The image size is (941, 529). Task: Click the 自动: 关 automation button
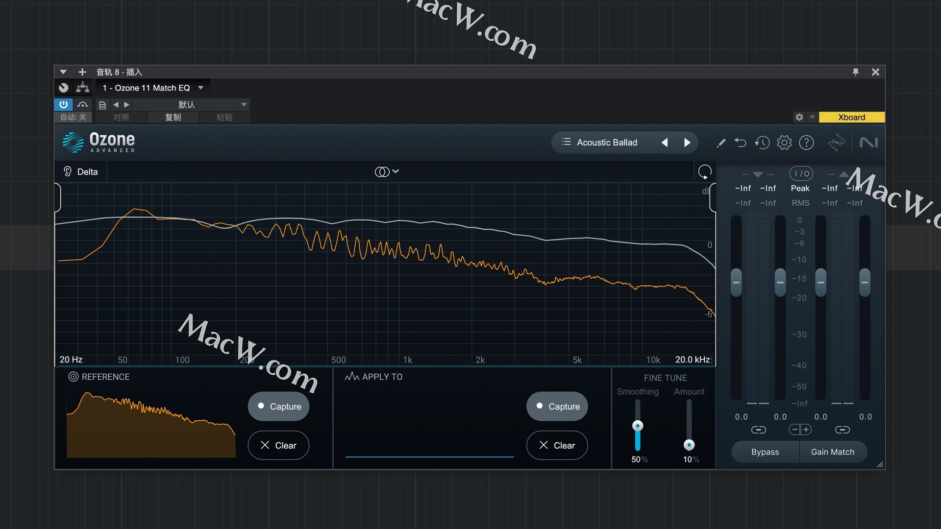[73, 117]
